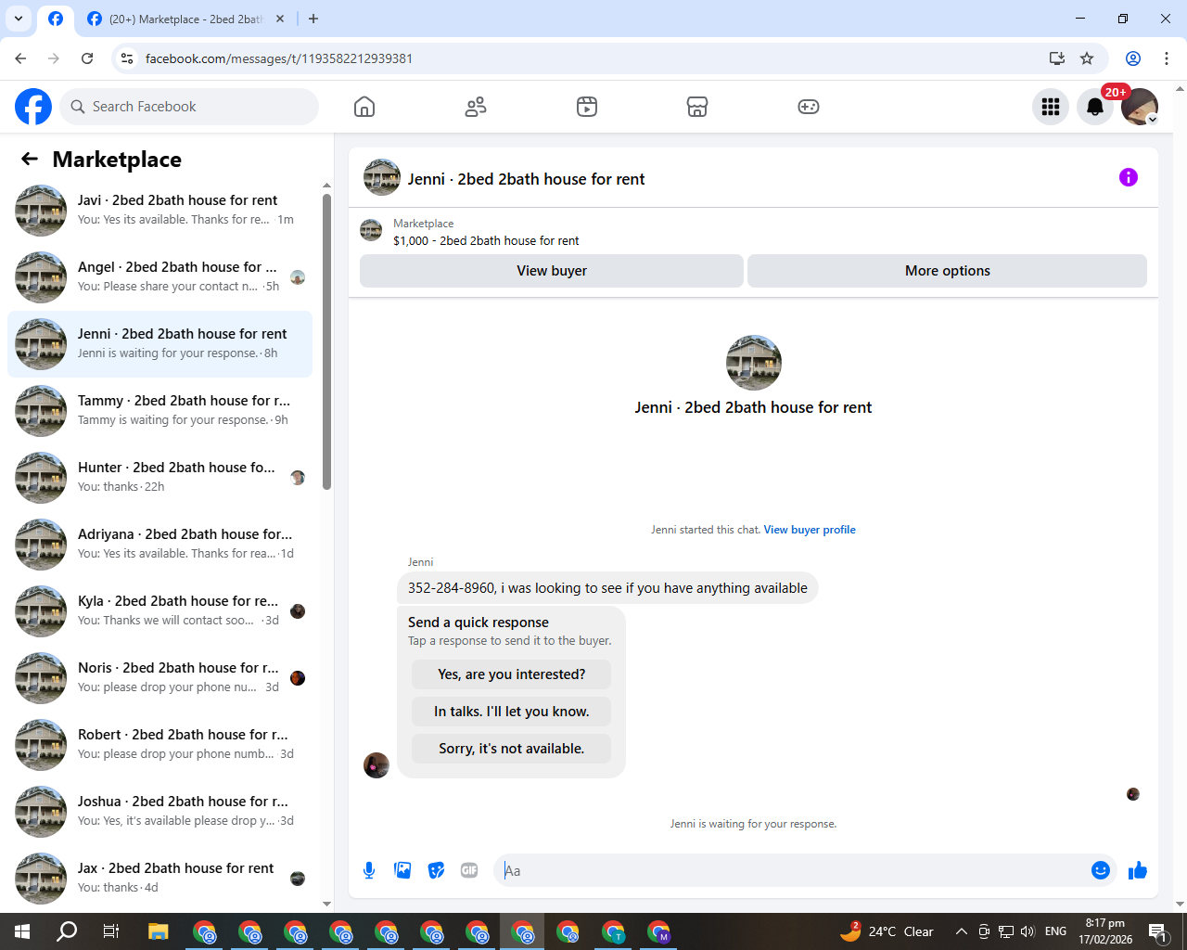Open the Friends icon in top navigation
Viewport: 1187px width, 950px height.
coord(476,107)
